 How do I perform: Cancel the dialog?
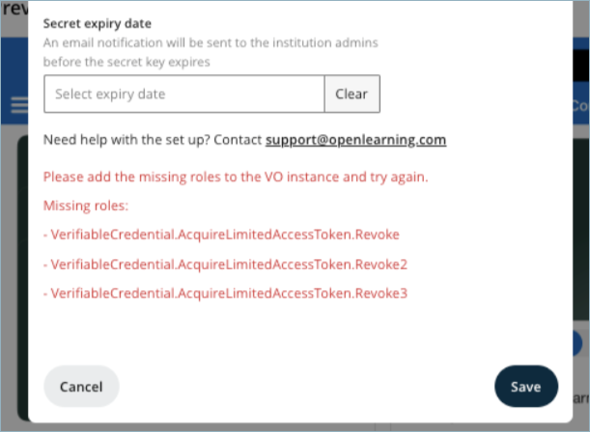pyautogui.click(x=81, y=386)
